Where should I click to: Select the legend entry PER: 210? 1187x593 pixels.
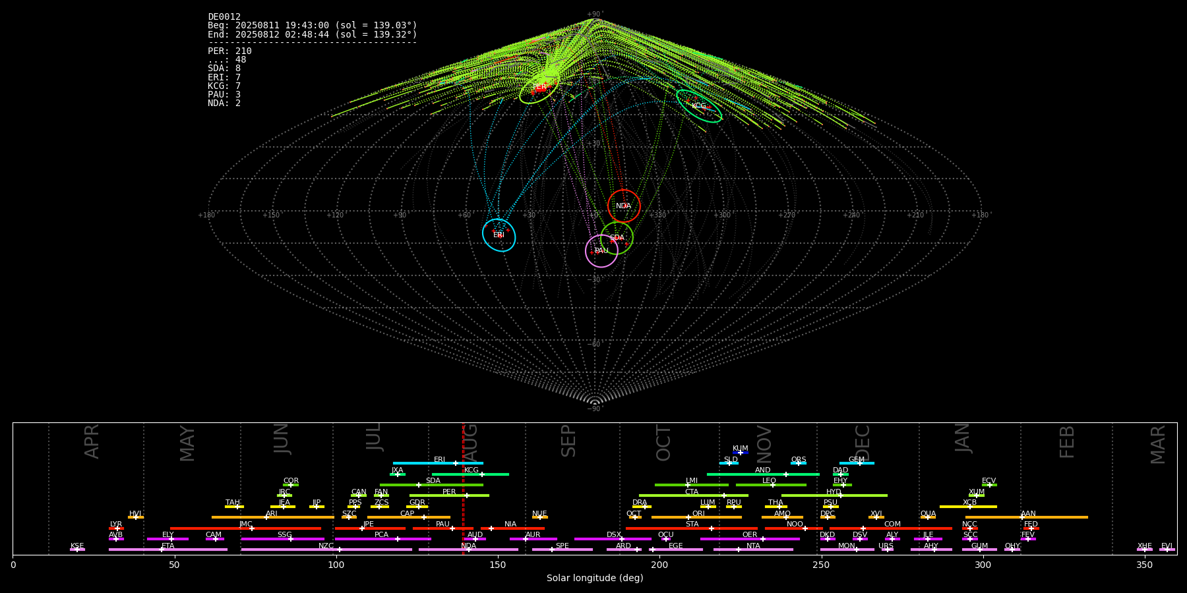pyautogui.click(x=229, y=51)
